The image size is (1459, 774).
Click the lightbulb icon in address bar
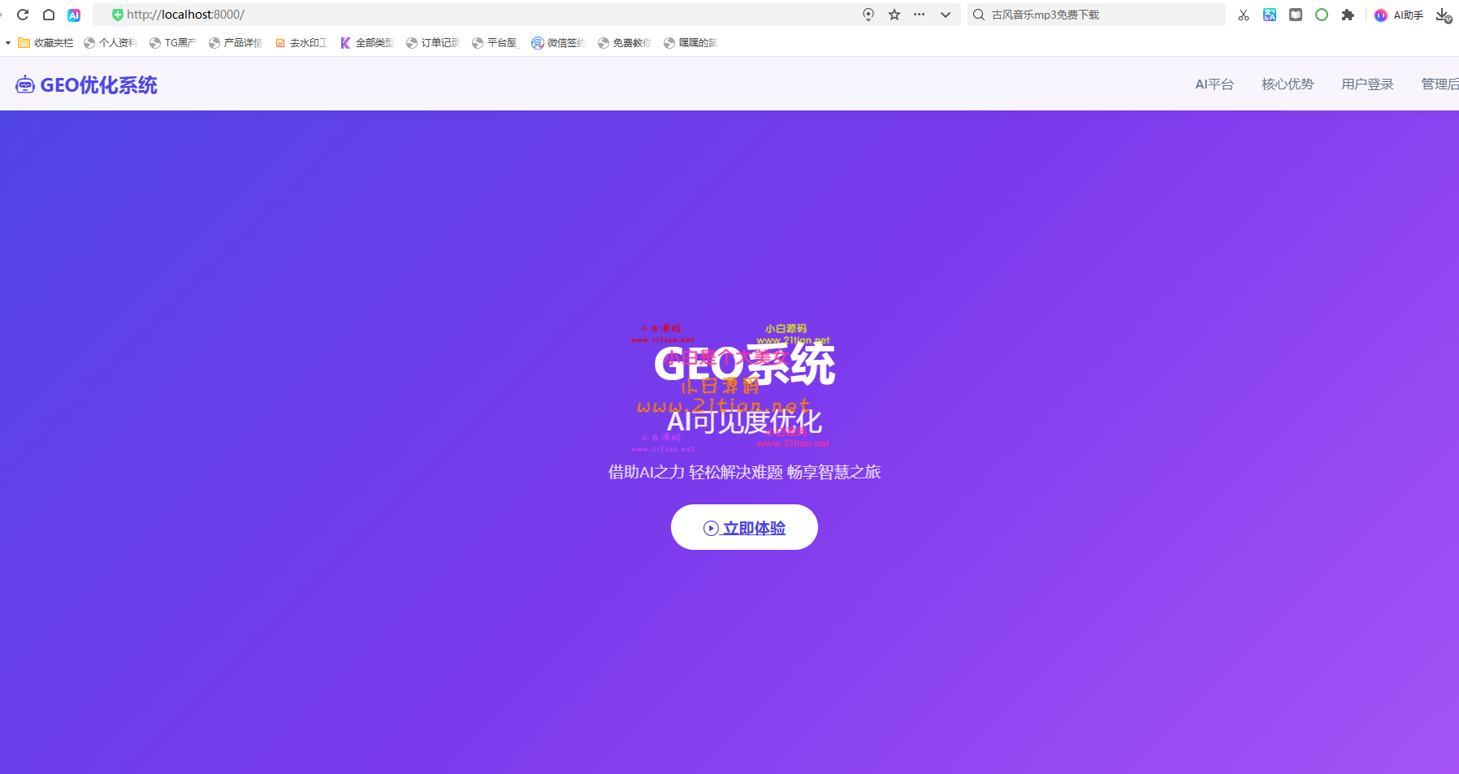[x=868, y=15]
